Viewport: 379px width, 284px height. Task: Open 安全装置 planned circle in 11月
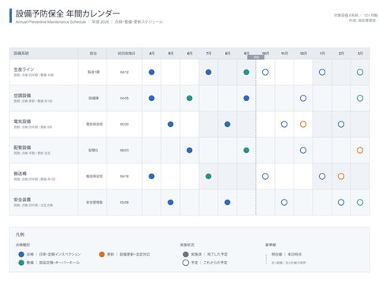(284, 202)
